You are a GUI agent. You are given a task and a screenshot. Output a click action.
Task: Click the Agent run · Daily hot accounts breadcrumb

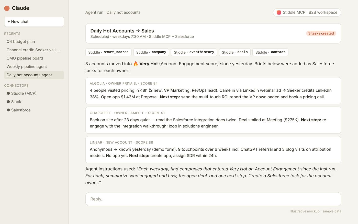(x=113, y=13)
